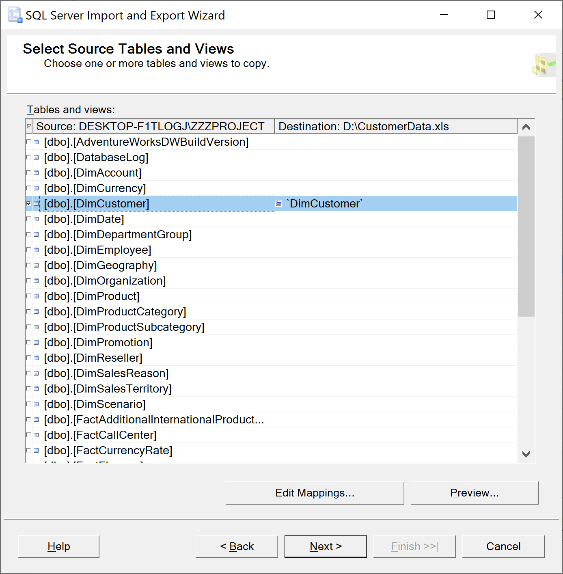Toggle the select-all checkbox in Source header
This screenshot has height=574, width=563.
pos(29,127)
